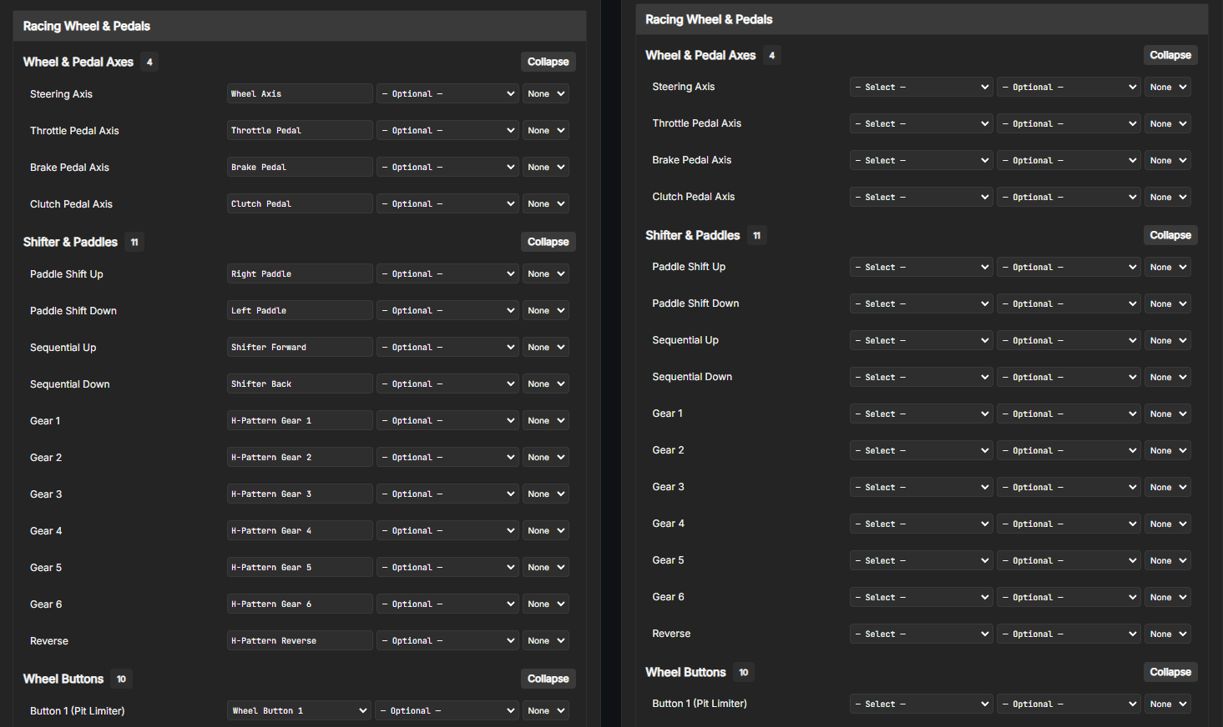1223x727 pixels.
Task: Collapse Wheel Buttons section in right panel
Action: pos(1170,672)
